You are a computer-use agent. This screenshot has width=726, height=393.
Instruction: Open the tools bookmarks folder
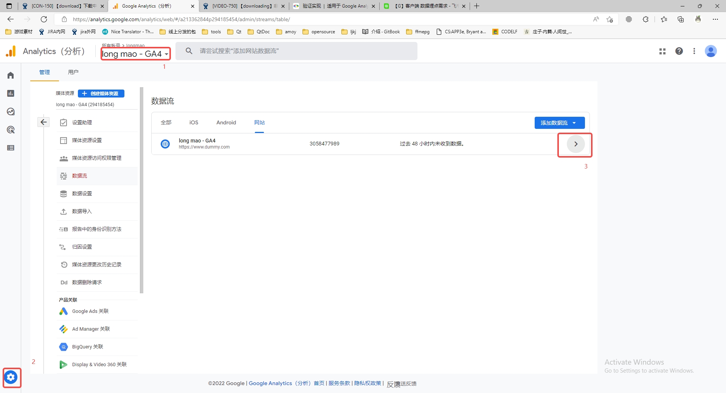point(212,32)
